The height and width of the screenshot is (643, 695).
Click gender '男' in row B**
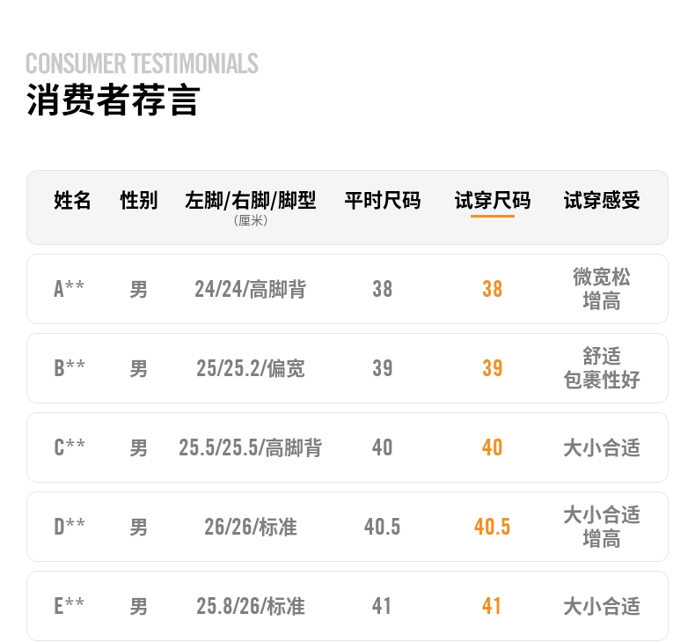pyautogui.click(x=139, y=369)
